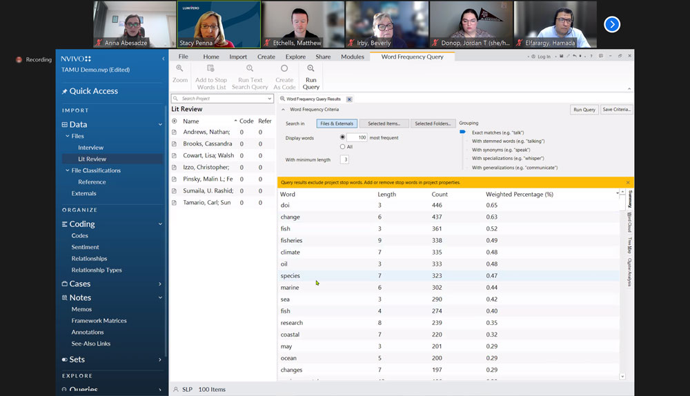Click the Zoom icon in the ribbon
The image size is (690, 396).
(179, 69)
